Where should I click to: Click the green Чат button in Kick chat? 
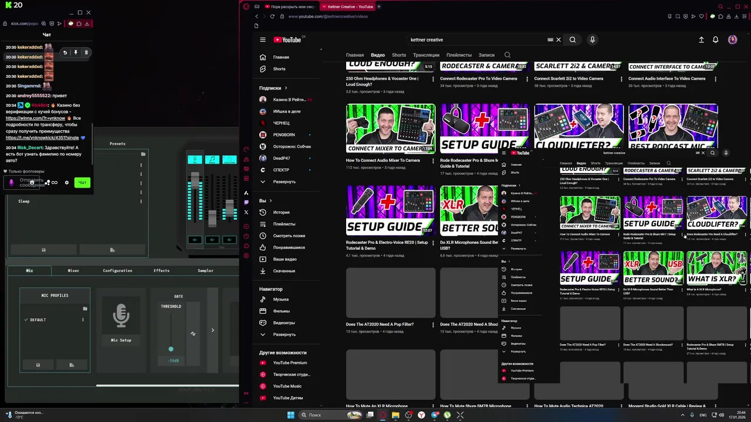(x=83, y=182)
